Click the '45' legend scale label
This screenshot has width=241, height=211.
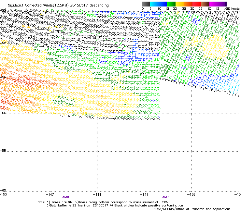tap(217, 9)
